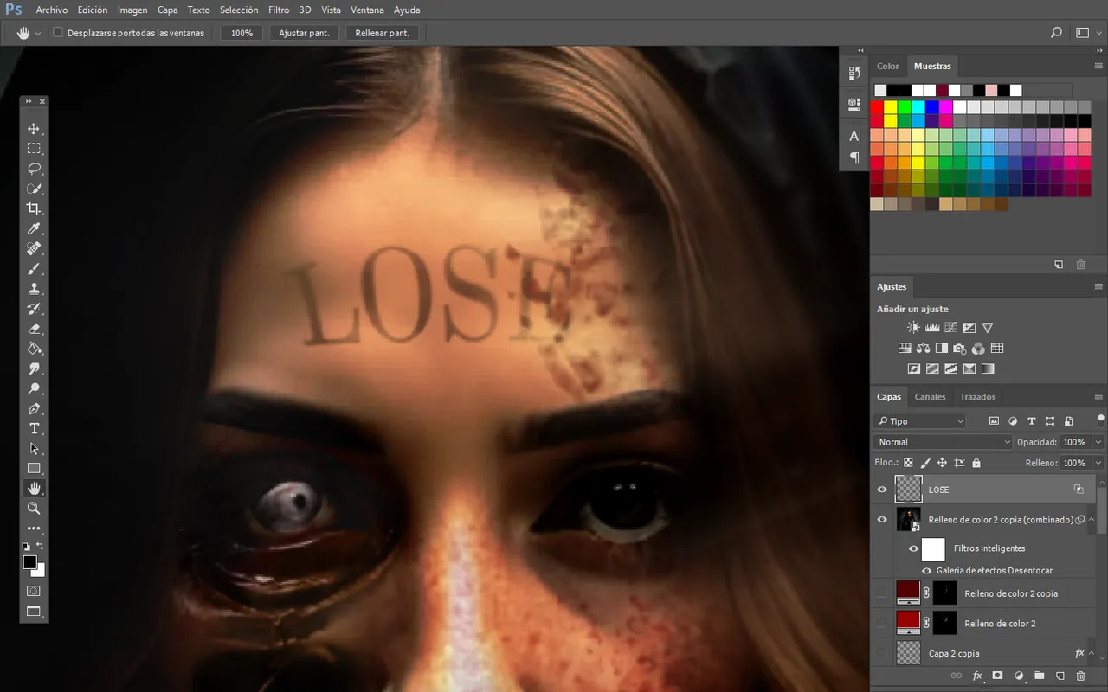Add a Color Balance adjustment
This screenshot has width=1108, height=692.
coord(923,349)
